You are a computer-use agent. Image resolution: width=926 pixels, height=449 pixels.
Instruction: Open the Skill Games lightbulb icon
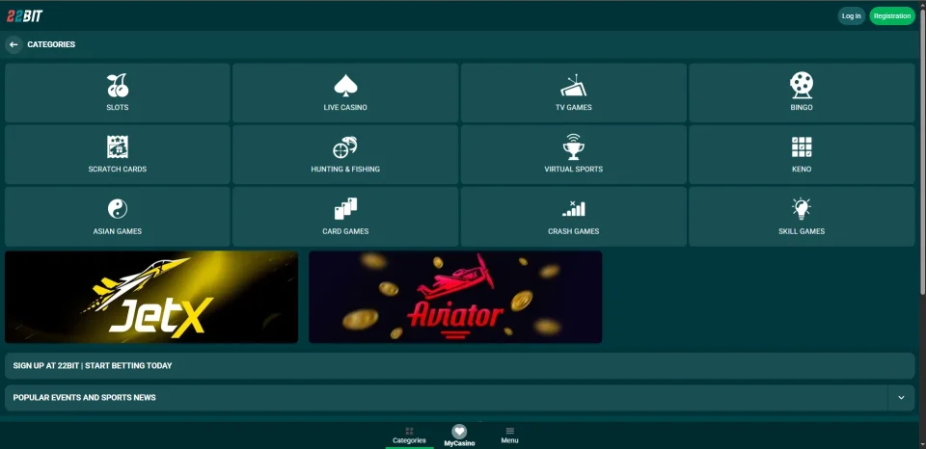coord(802,209)
